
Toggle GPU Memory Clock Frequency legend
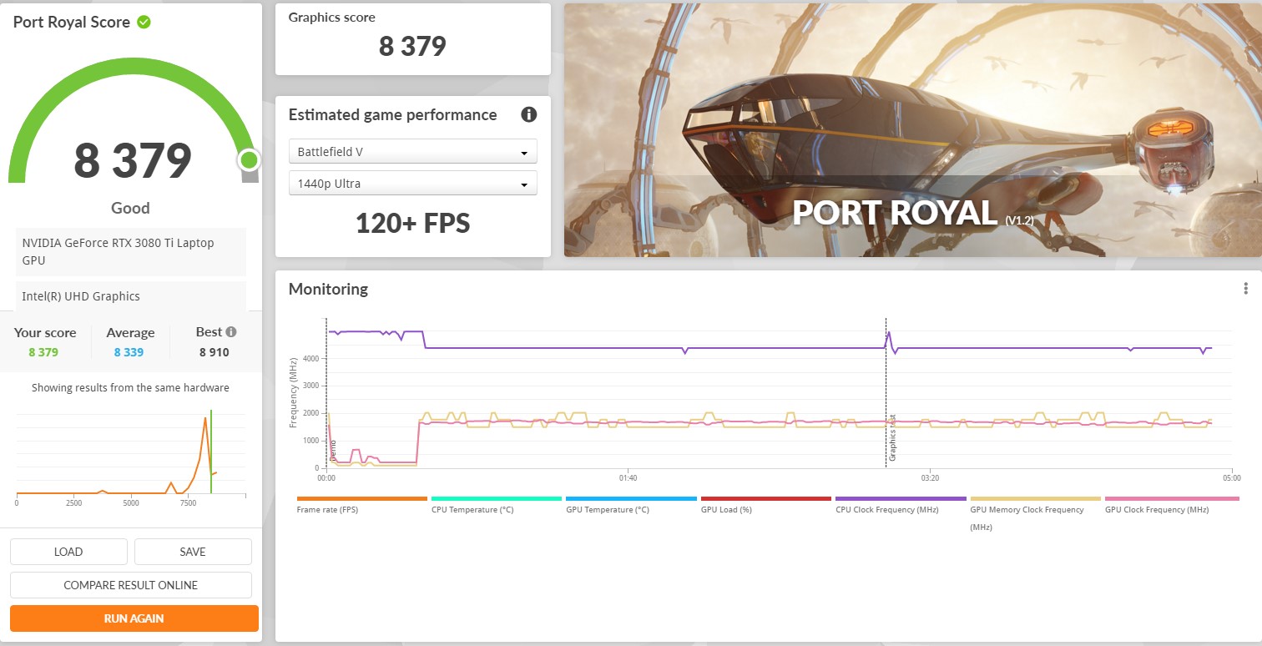pos(1027,509)
